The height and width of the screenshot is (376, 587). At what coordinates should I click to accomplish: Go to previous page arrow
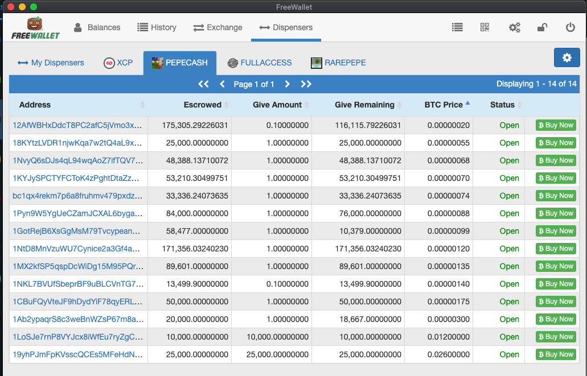pos(223,84)
